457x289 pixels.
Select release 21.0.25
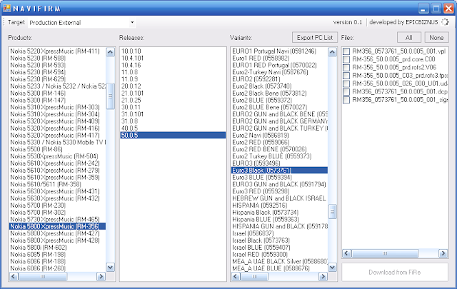coord(131,100)
